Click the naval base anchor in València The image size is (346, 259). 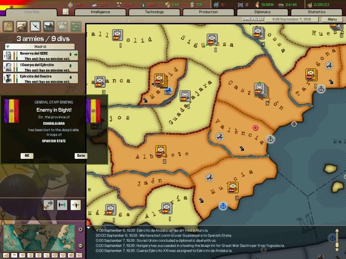tap(271, 139)
